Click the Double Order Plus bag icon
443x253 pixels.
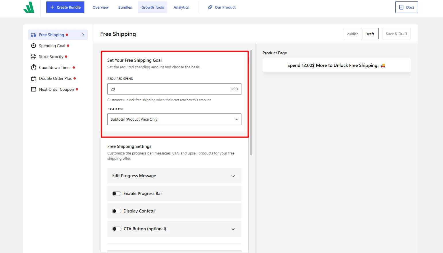pyautogui.click(x=34, y=78)
